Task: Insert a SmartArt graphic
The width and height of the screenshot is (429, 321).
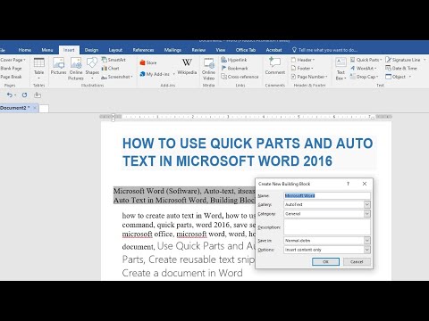Action: tap(114, 60)
